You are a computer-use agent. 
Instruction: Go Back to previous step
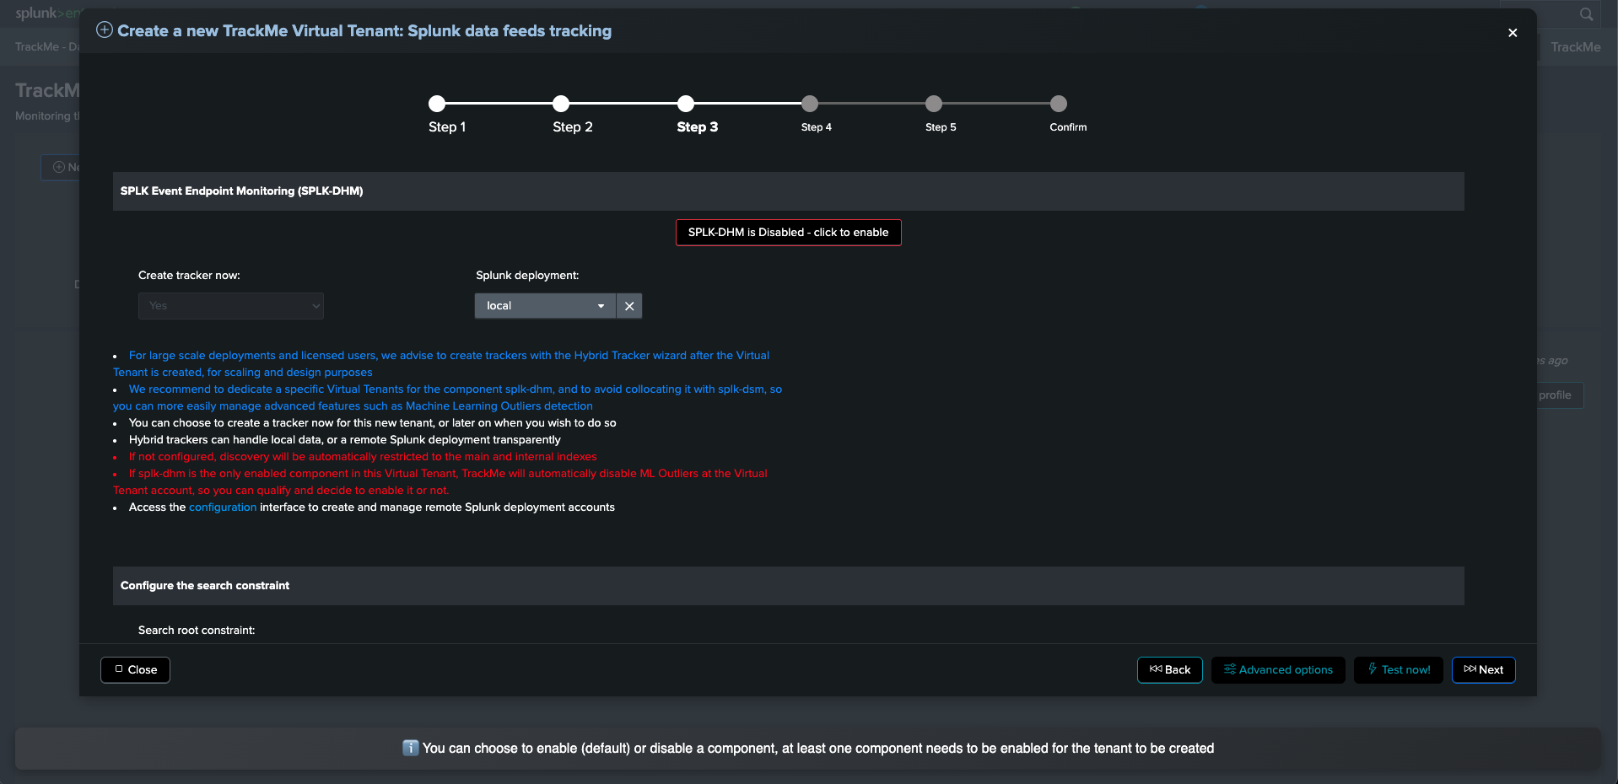coord(1170,670)
